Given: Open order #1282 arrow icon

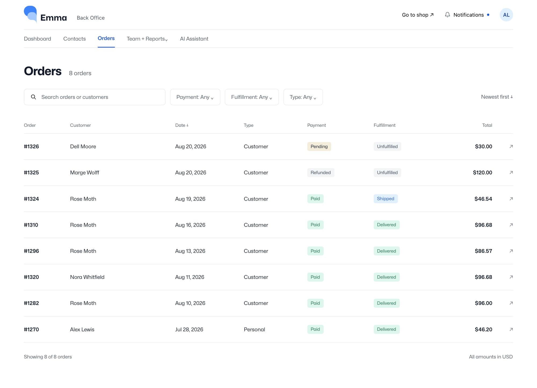Looking at the screenshot, I should click(511, 303).
